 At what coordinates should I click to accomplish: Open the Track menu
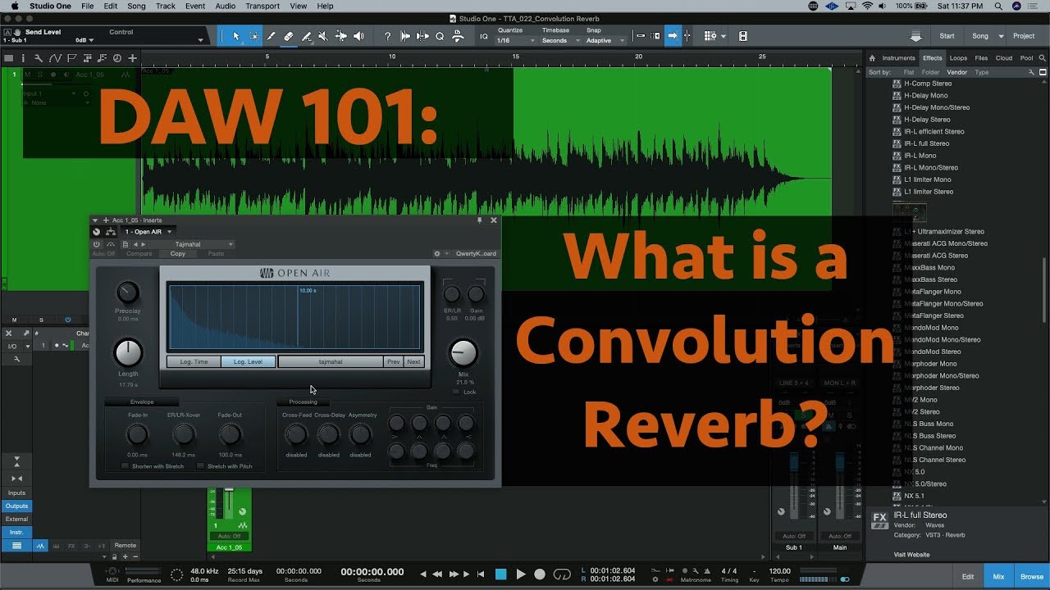(x=166, y=6)
